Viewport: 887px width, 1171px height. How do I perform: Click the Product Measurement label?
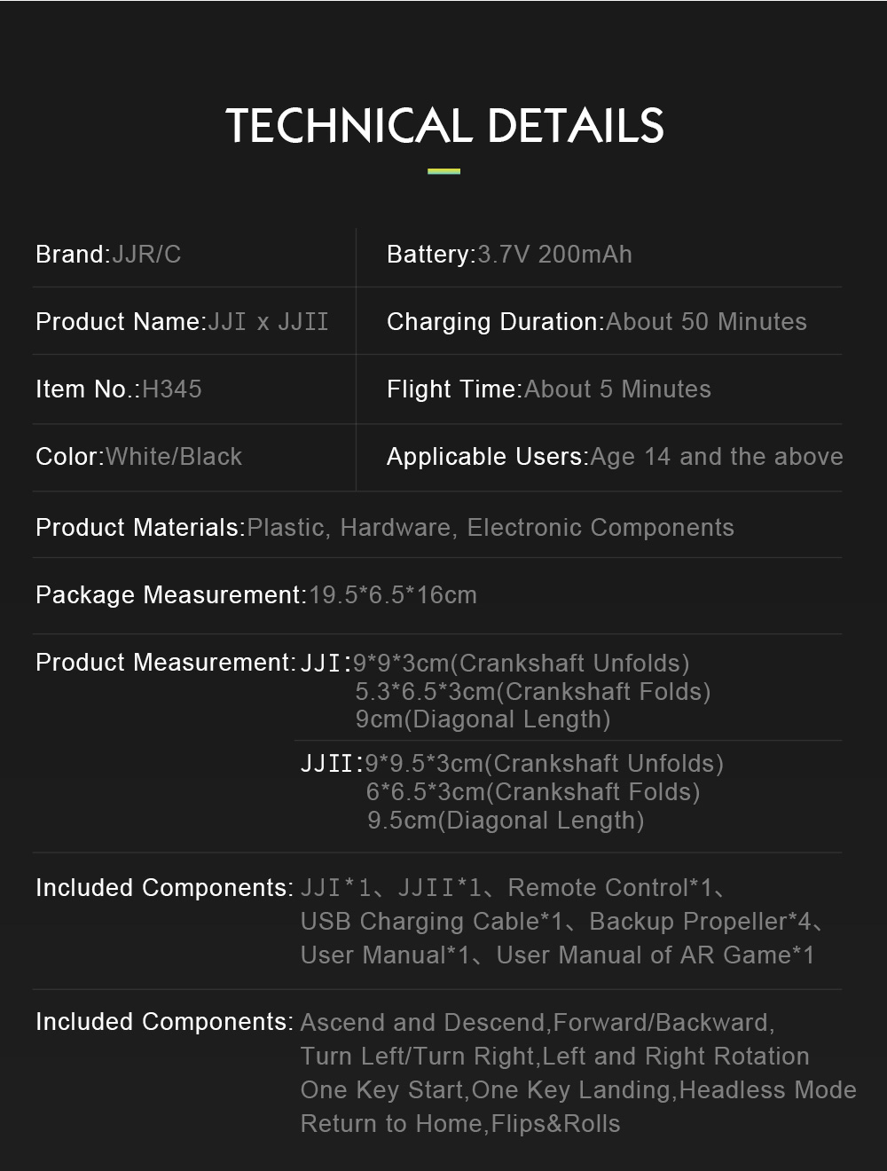point(165,663)
